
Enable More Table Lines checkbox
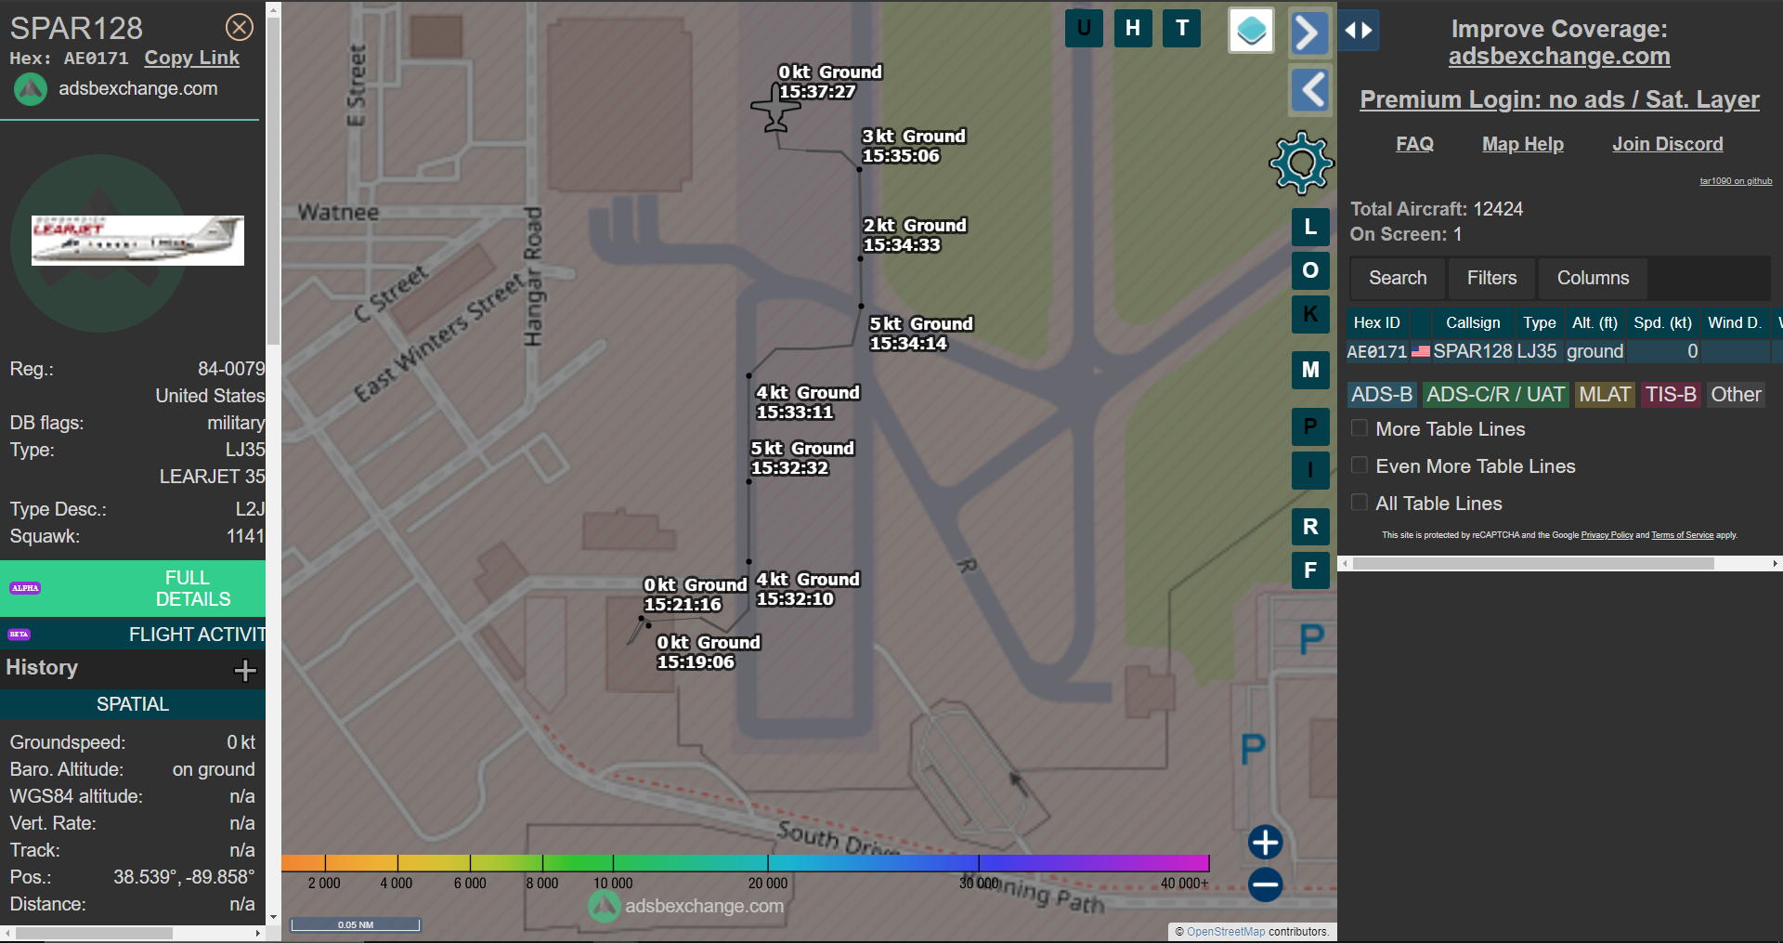coord(1360,428)
